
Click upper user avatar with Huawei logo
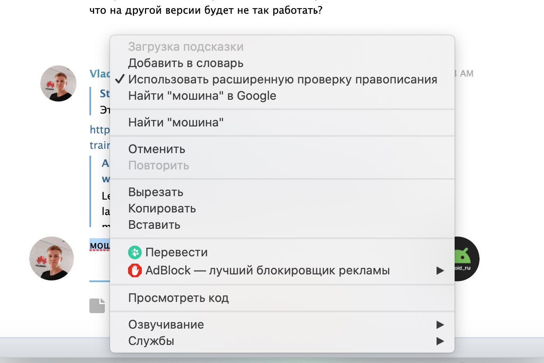tap(58, 83)
